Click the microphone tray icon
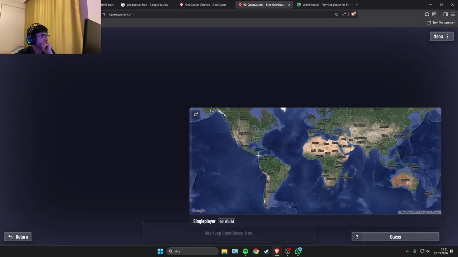This screenshot has width=458, height=257. pos(415,251)
